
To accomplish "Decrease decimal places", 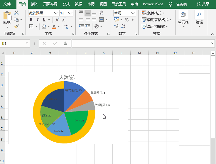I will pos(123,26).
